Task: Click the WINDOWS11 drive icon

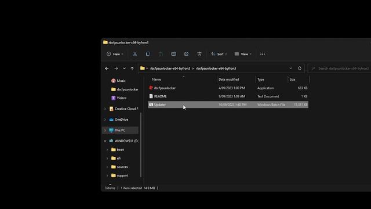Action: pyautogui.click(x=111, y=140)
